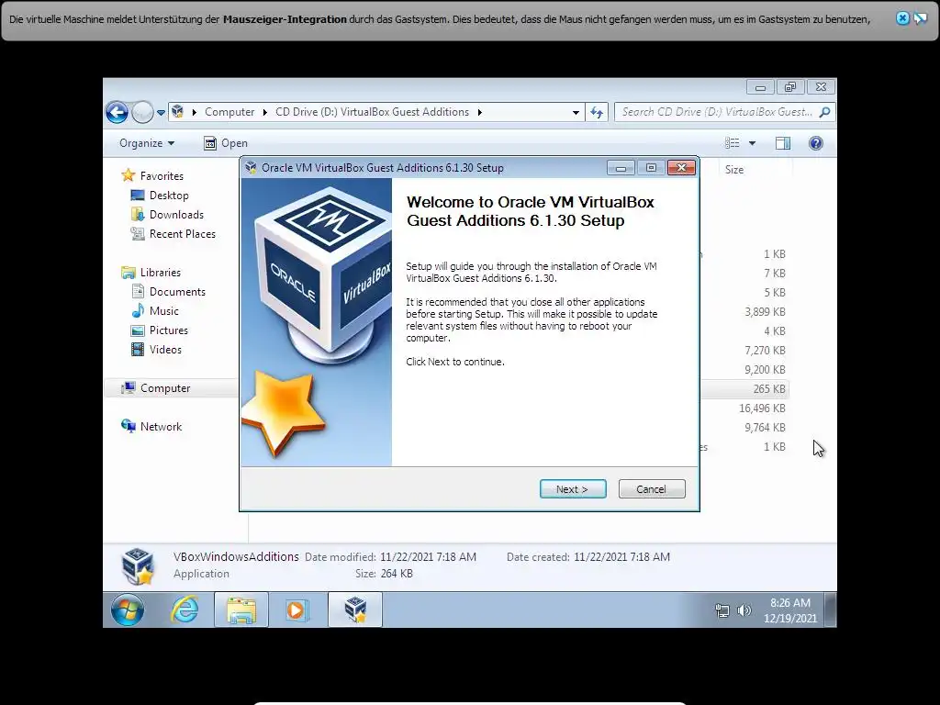Select the Computer breadcrumb in the address bar
This screenshot has width=940, height=705.
229,112
